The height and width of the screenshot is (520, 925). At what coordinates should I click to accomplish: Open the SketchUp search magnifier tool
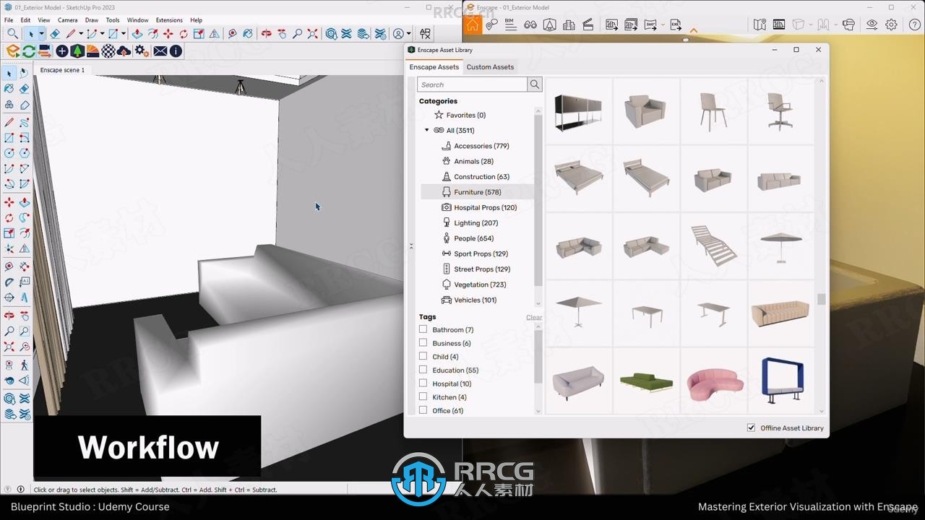12,34
